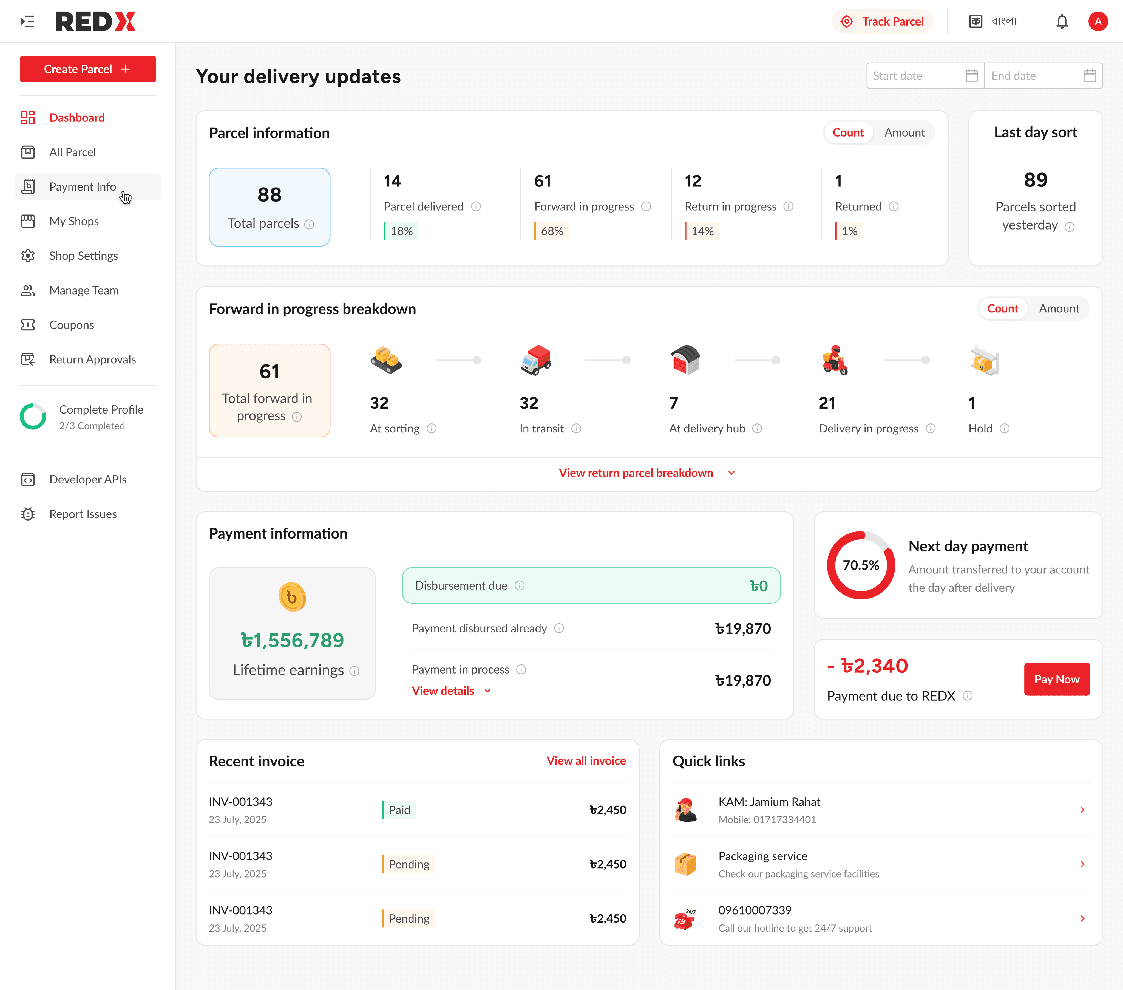Switch Parcel information to Amount
1123x990 pixels.
[904, 132]
